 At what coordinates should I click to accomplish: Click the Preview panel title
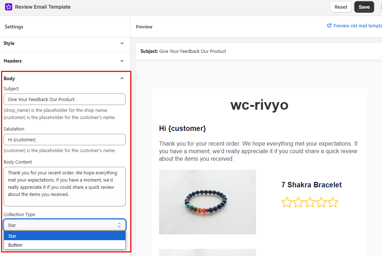[x=144, y=27]
